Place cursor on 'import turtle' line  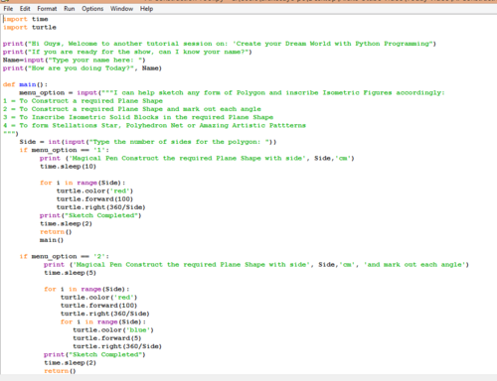[30, 28]
